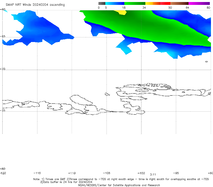Click the color bar label '5'
Image resolution: width=213 pixels, height=187 pixels.
106,7
